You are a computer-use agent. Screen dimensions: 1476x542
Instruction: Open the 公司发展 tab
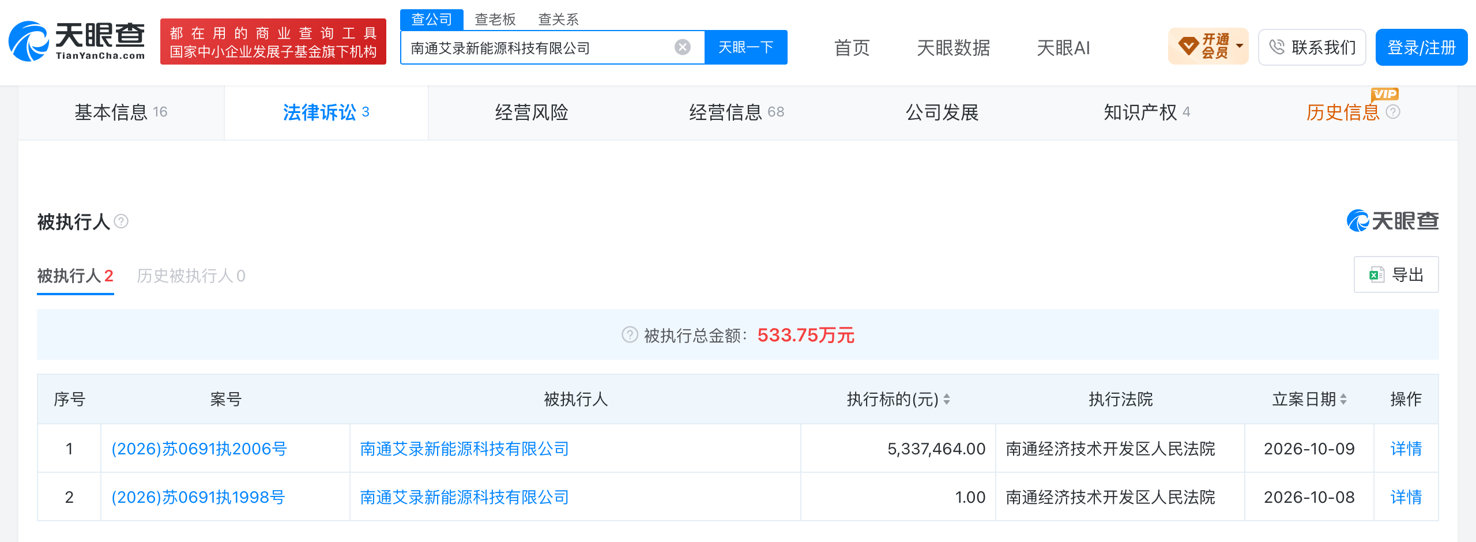point(942,112)
